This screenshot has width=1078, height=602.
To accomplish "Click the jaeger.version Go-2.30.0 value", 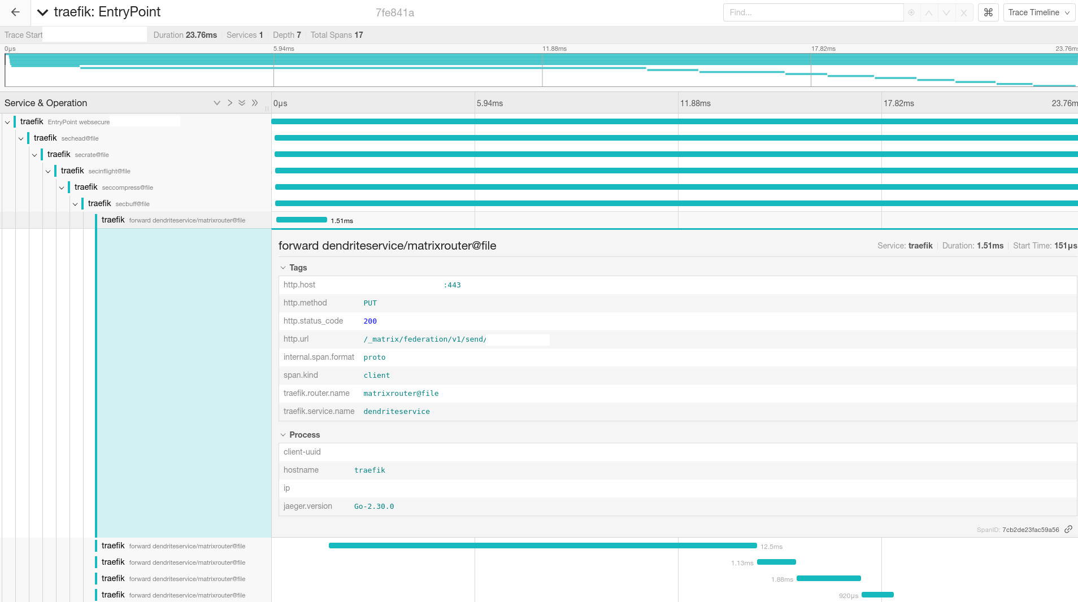I will tap(374, 507).
